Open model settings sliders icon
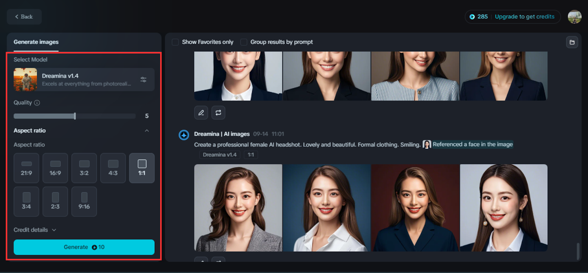This screenshot has height=273, width=588. pos(143,79)
